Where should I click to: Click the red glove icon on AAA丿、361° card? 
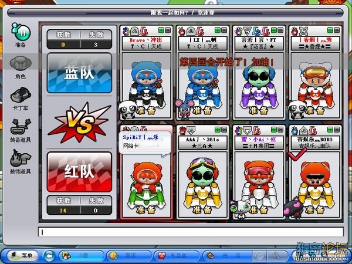click(182, 131)
